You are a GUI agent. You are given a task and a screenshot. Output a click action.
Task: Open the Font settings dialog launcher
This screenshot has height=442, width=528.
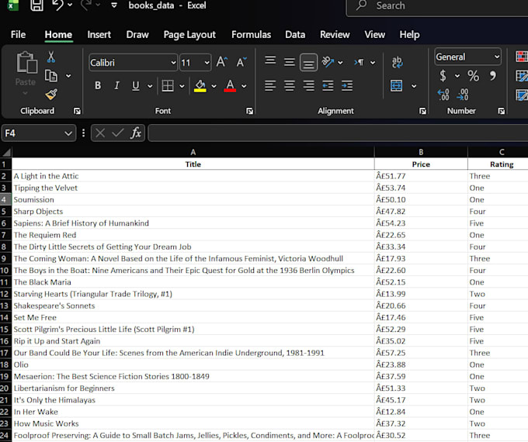click(249, 111)
